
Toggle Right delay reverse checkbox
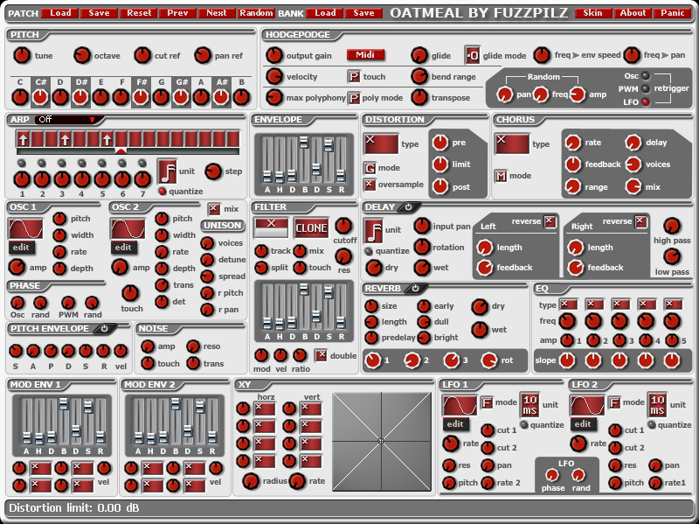[640, 221]
